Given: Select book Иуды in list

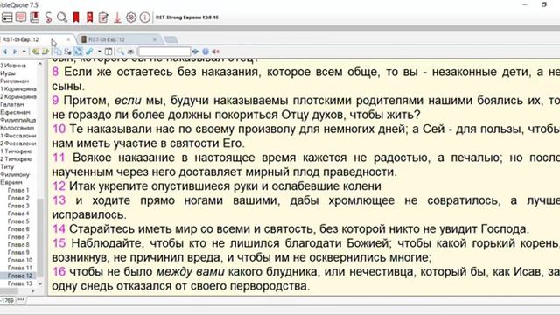Looking at the screenshot, I should (8, 73).
